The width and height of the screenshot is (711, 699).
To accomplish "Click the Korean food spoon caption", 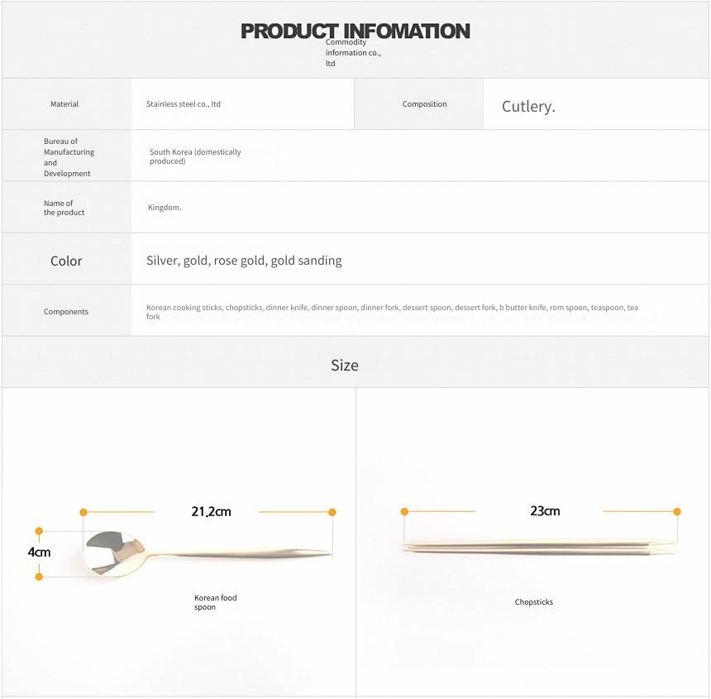I will [x=216, y=602].
